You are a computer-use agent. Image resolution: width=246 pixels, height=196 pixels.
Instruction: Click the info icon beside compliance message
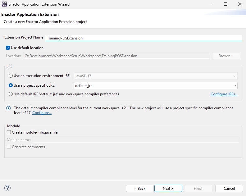click(8, 108)
